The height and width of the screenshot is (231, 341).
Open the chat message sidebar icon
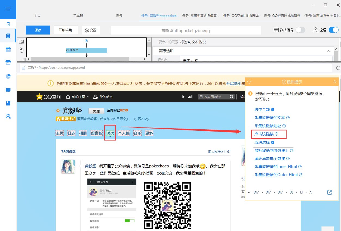[x=8, y=90]
